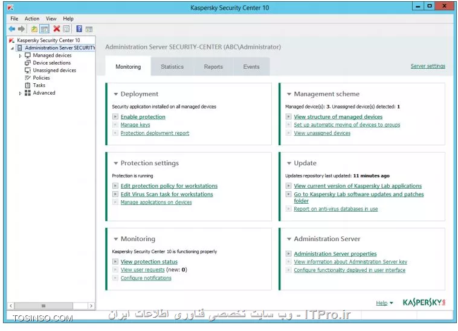Switch to the Statistics tab
The height and width of the screenshot is (331, 458).
point(172,67)
